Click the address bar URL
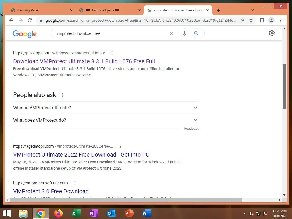 tap(141, 20)
